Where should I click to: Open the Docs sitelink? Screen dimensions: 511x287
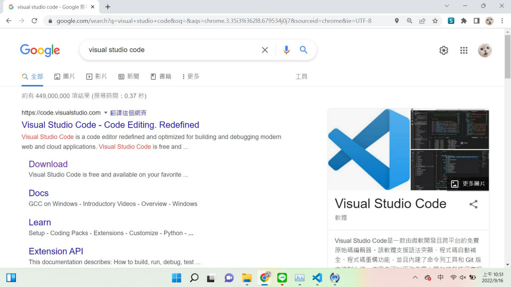coord(38,193)
